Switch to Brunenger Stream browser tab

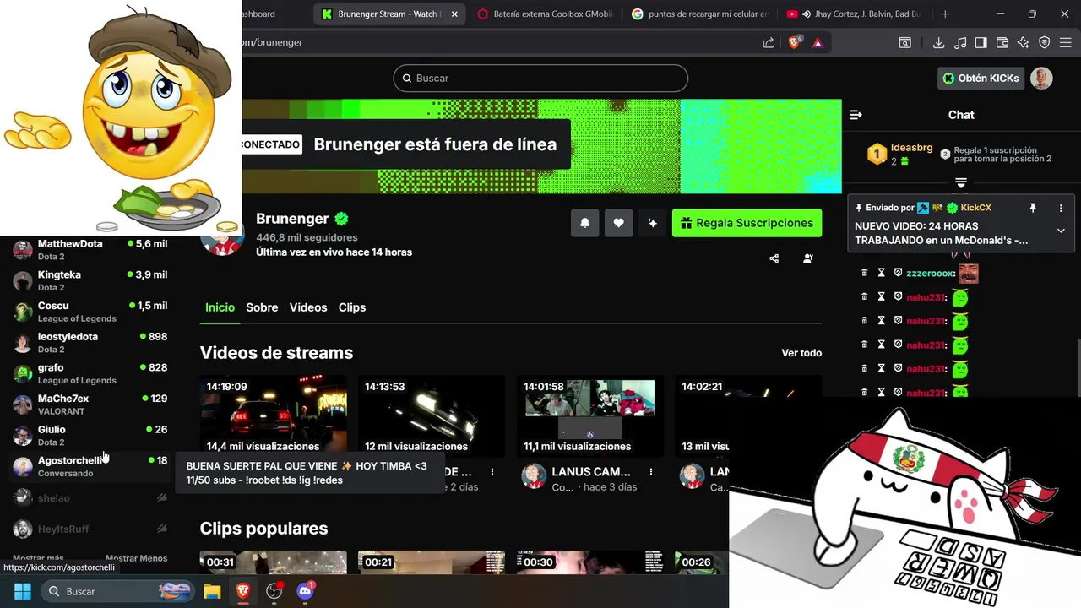coord(388,14)
